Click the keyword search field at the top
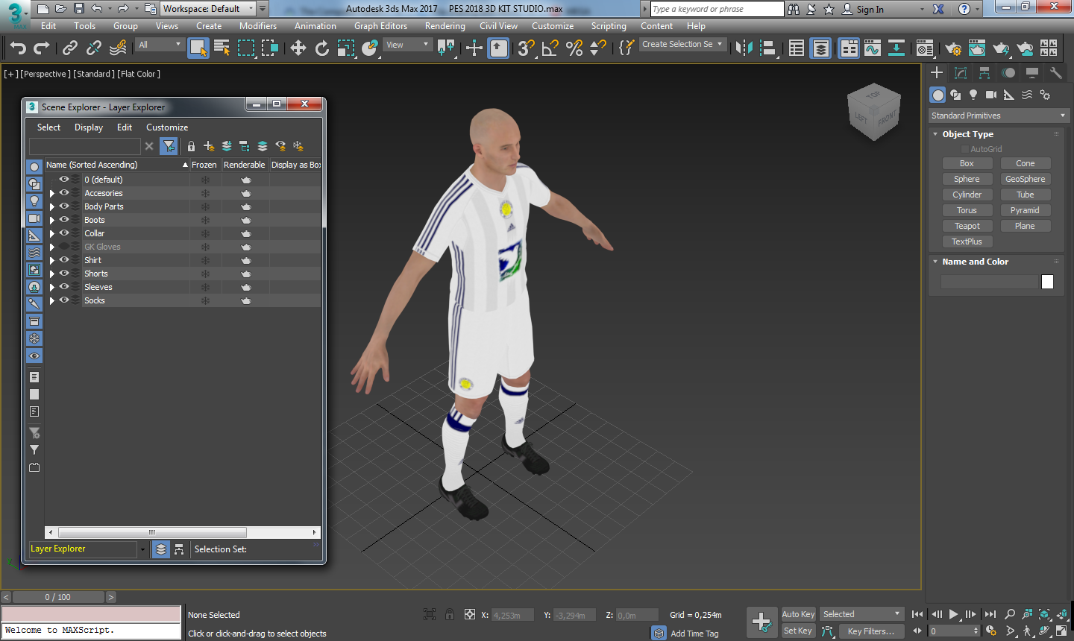 pyautogui.click(x=716, y=8)
